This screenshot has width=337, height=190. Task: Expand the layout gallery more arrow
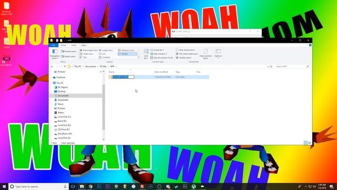(138, 58)
